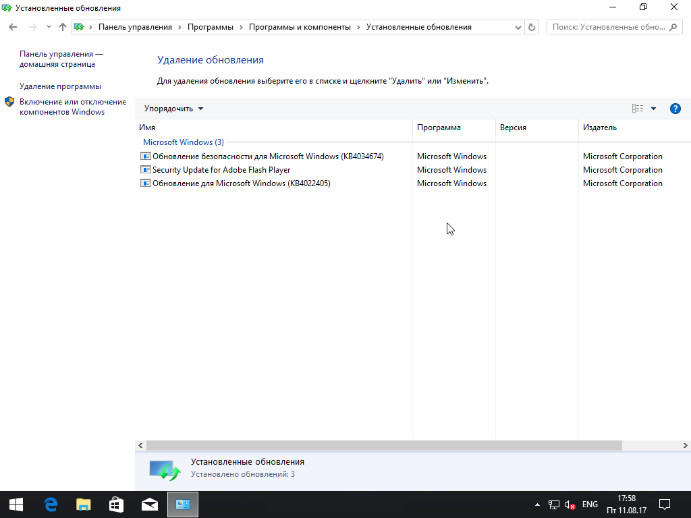Click the search magnifier icon
The width and height of the screenshot is (691, 518).
(x=673, y=27)
